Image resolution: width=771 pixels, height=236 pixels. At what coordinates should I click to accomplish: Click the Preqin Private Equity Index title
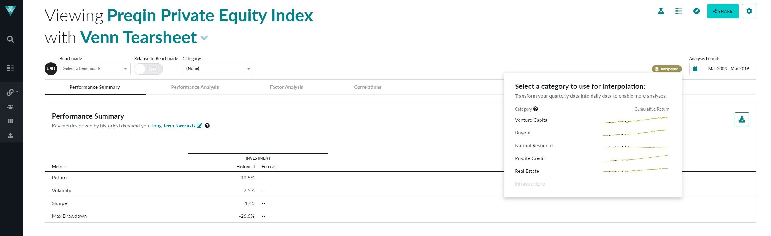click(x=210, y=16)
